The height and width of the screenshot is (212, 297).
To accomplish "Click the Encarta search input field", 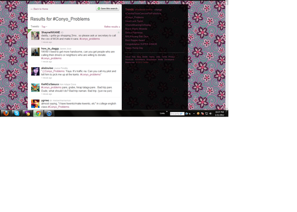I will tap(177, 114).
